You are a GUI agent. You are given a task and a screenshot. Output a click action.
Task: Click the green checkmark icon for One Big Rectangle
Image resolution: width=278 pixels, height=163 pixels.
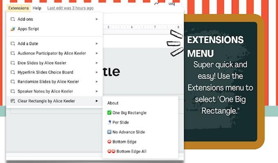coord(110,112)
